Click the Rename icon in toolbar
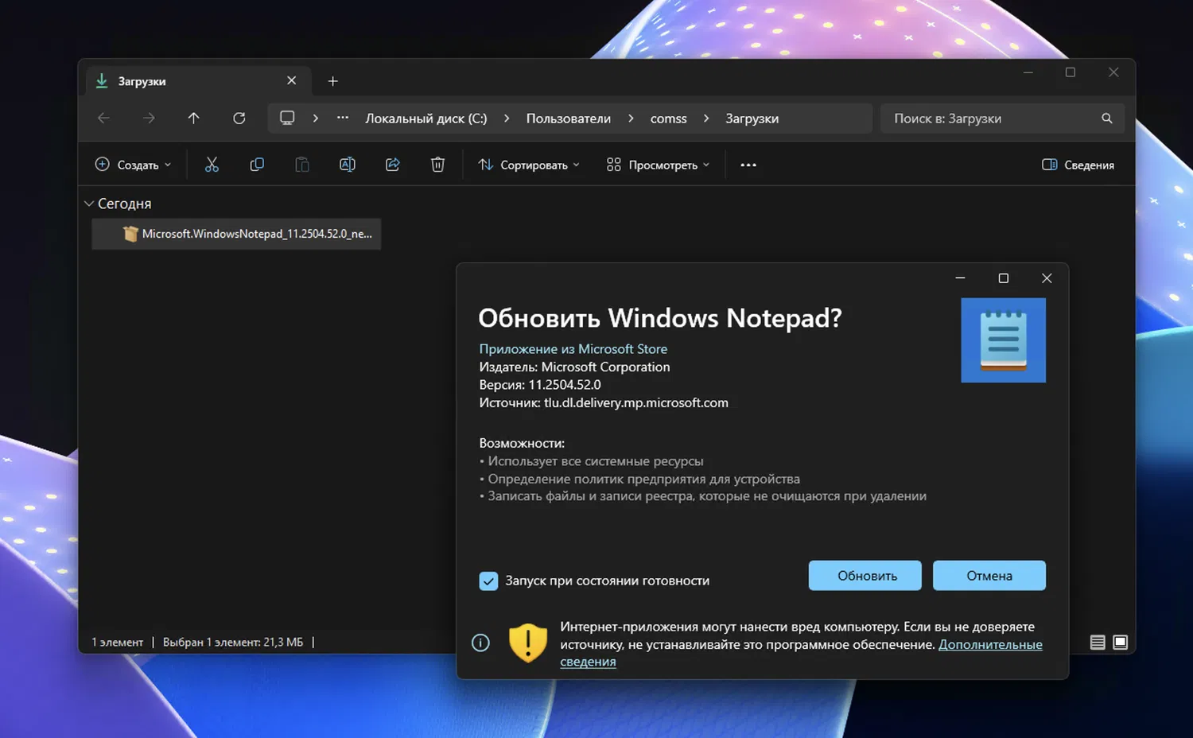Image resolution: width=1193 pixels, height=738 pixels. click(x=348, y=165)
